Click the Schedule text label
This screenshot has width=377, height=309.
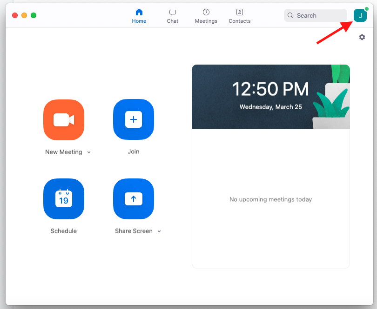tap(64, 231)
